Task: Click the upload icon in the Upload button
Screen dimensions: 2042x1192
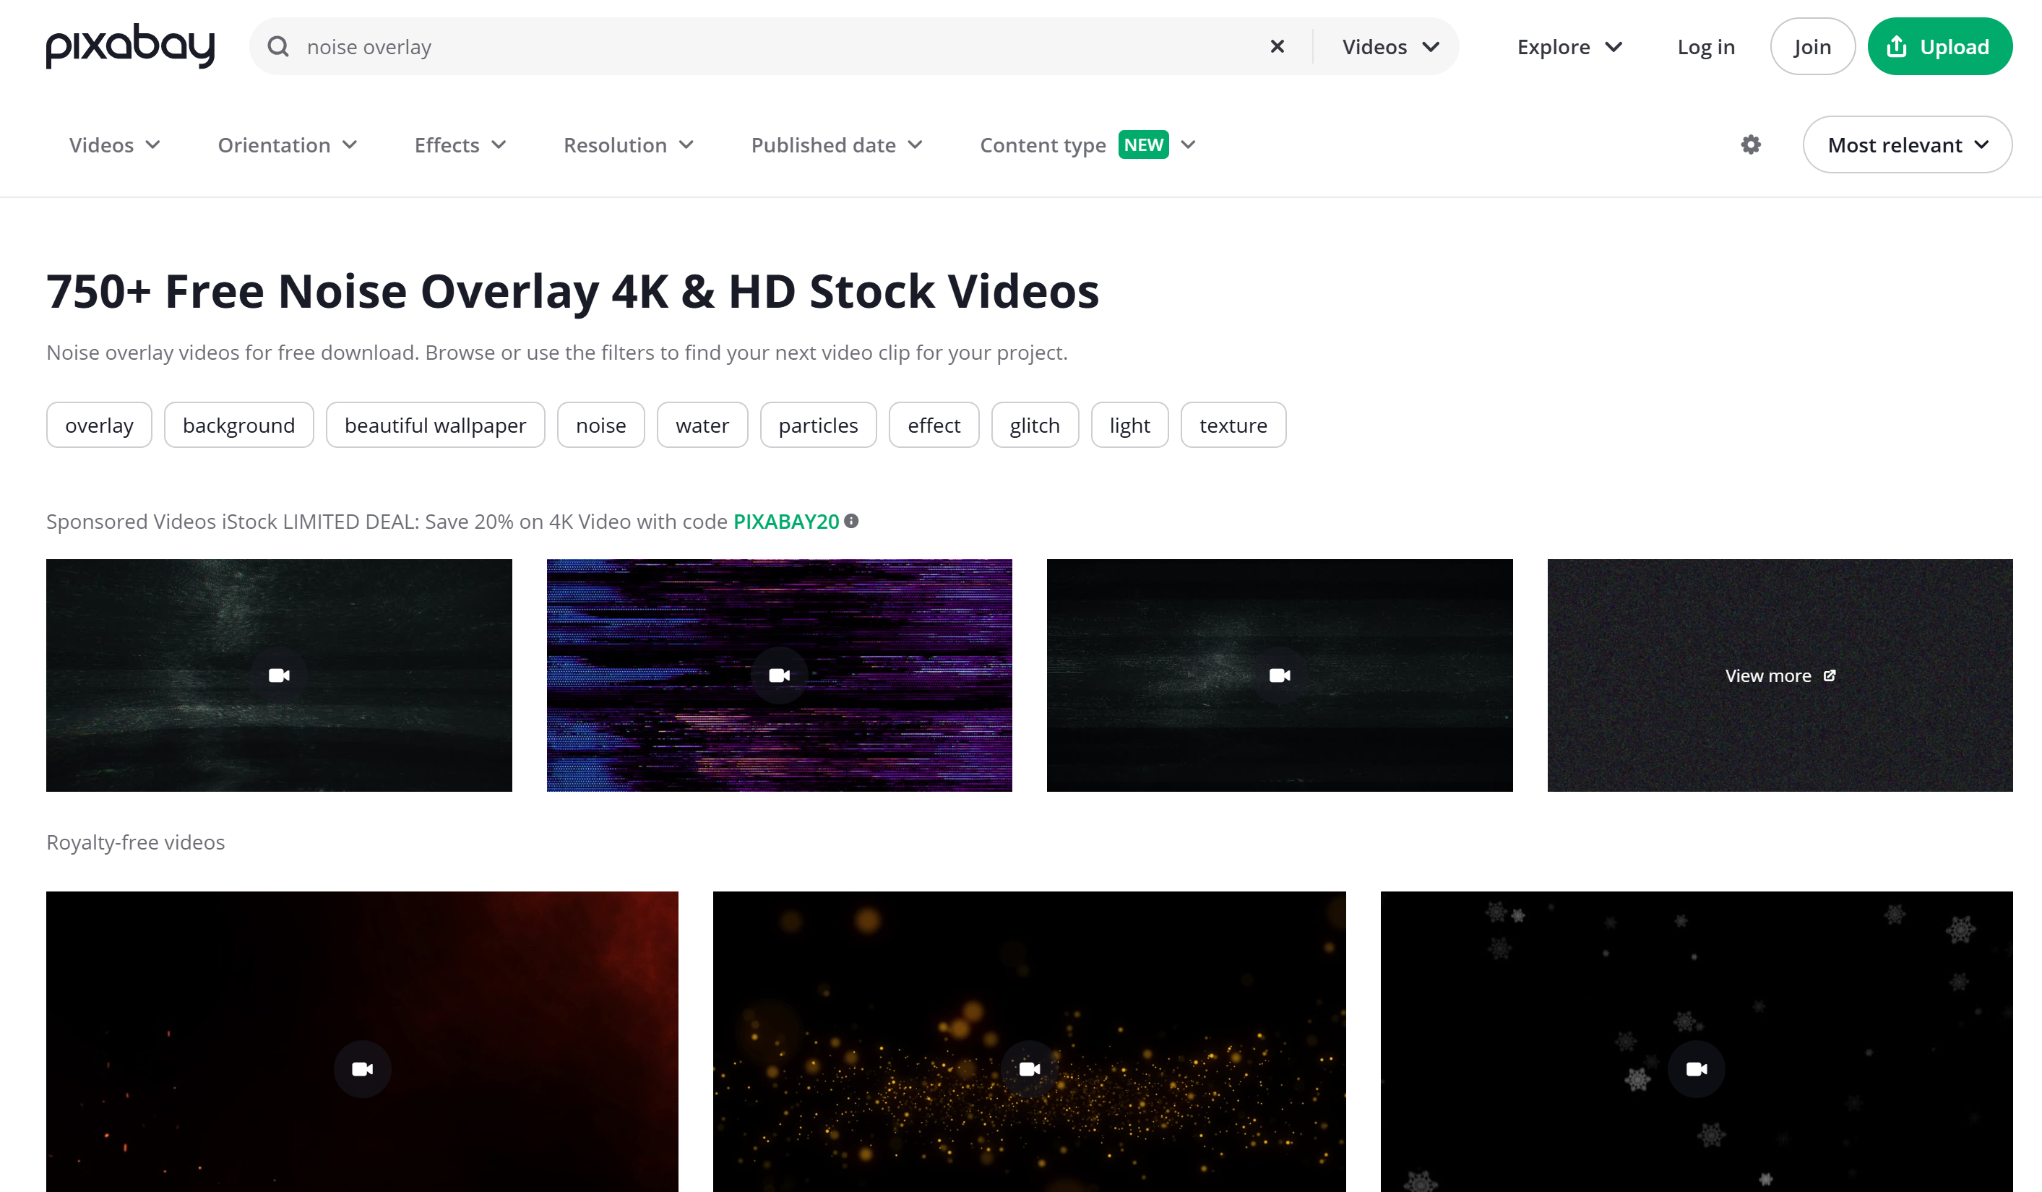Action: point(1896,46)
